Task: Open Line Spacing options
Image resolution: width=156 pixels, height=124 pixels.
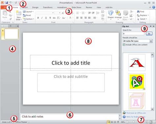Action: coord(97,13)
